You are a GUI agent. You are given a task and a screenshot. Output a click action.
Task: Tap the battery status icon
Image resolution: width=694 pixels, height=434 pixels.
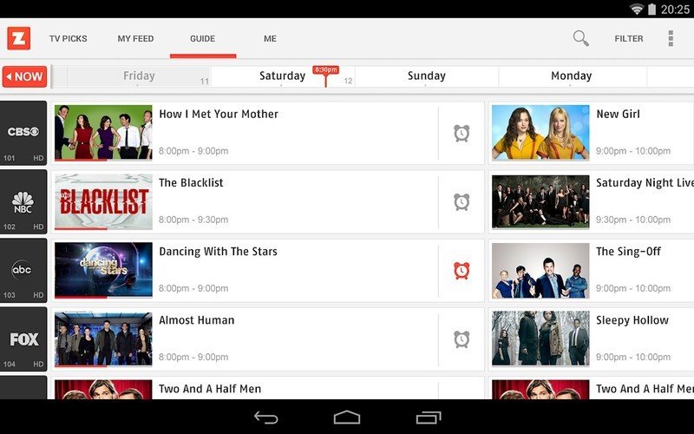point(651,9)
